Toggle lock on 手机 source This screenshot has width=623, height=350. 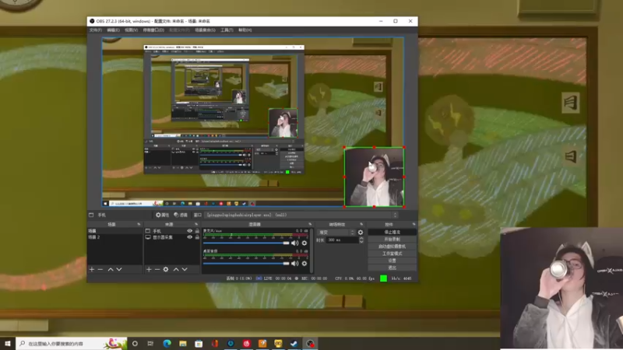click(197, 231)
